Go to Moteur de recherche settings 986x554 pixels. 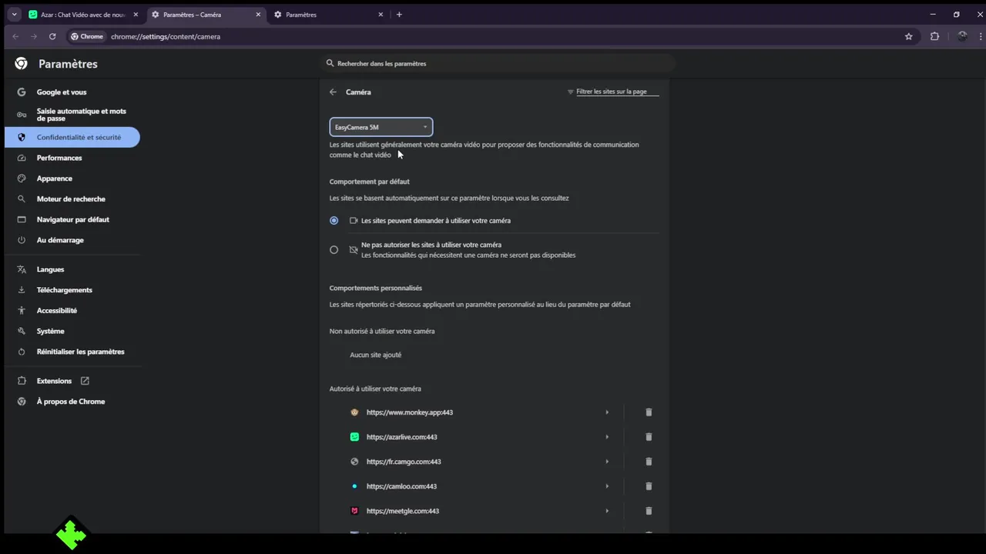click(71, 199)
